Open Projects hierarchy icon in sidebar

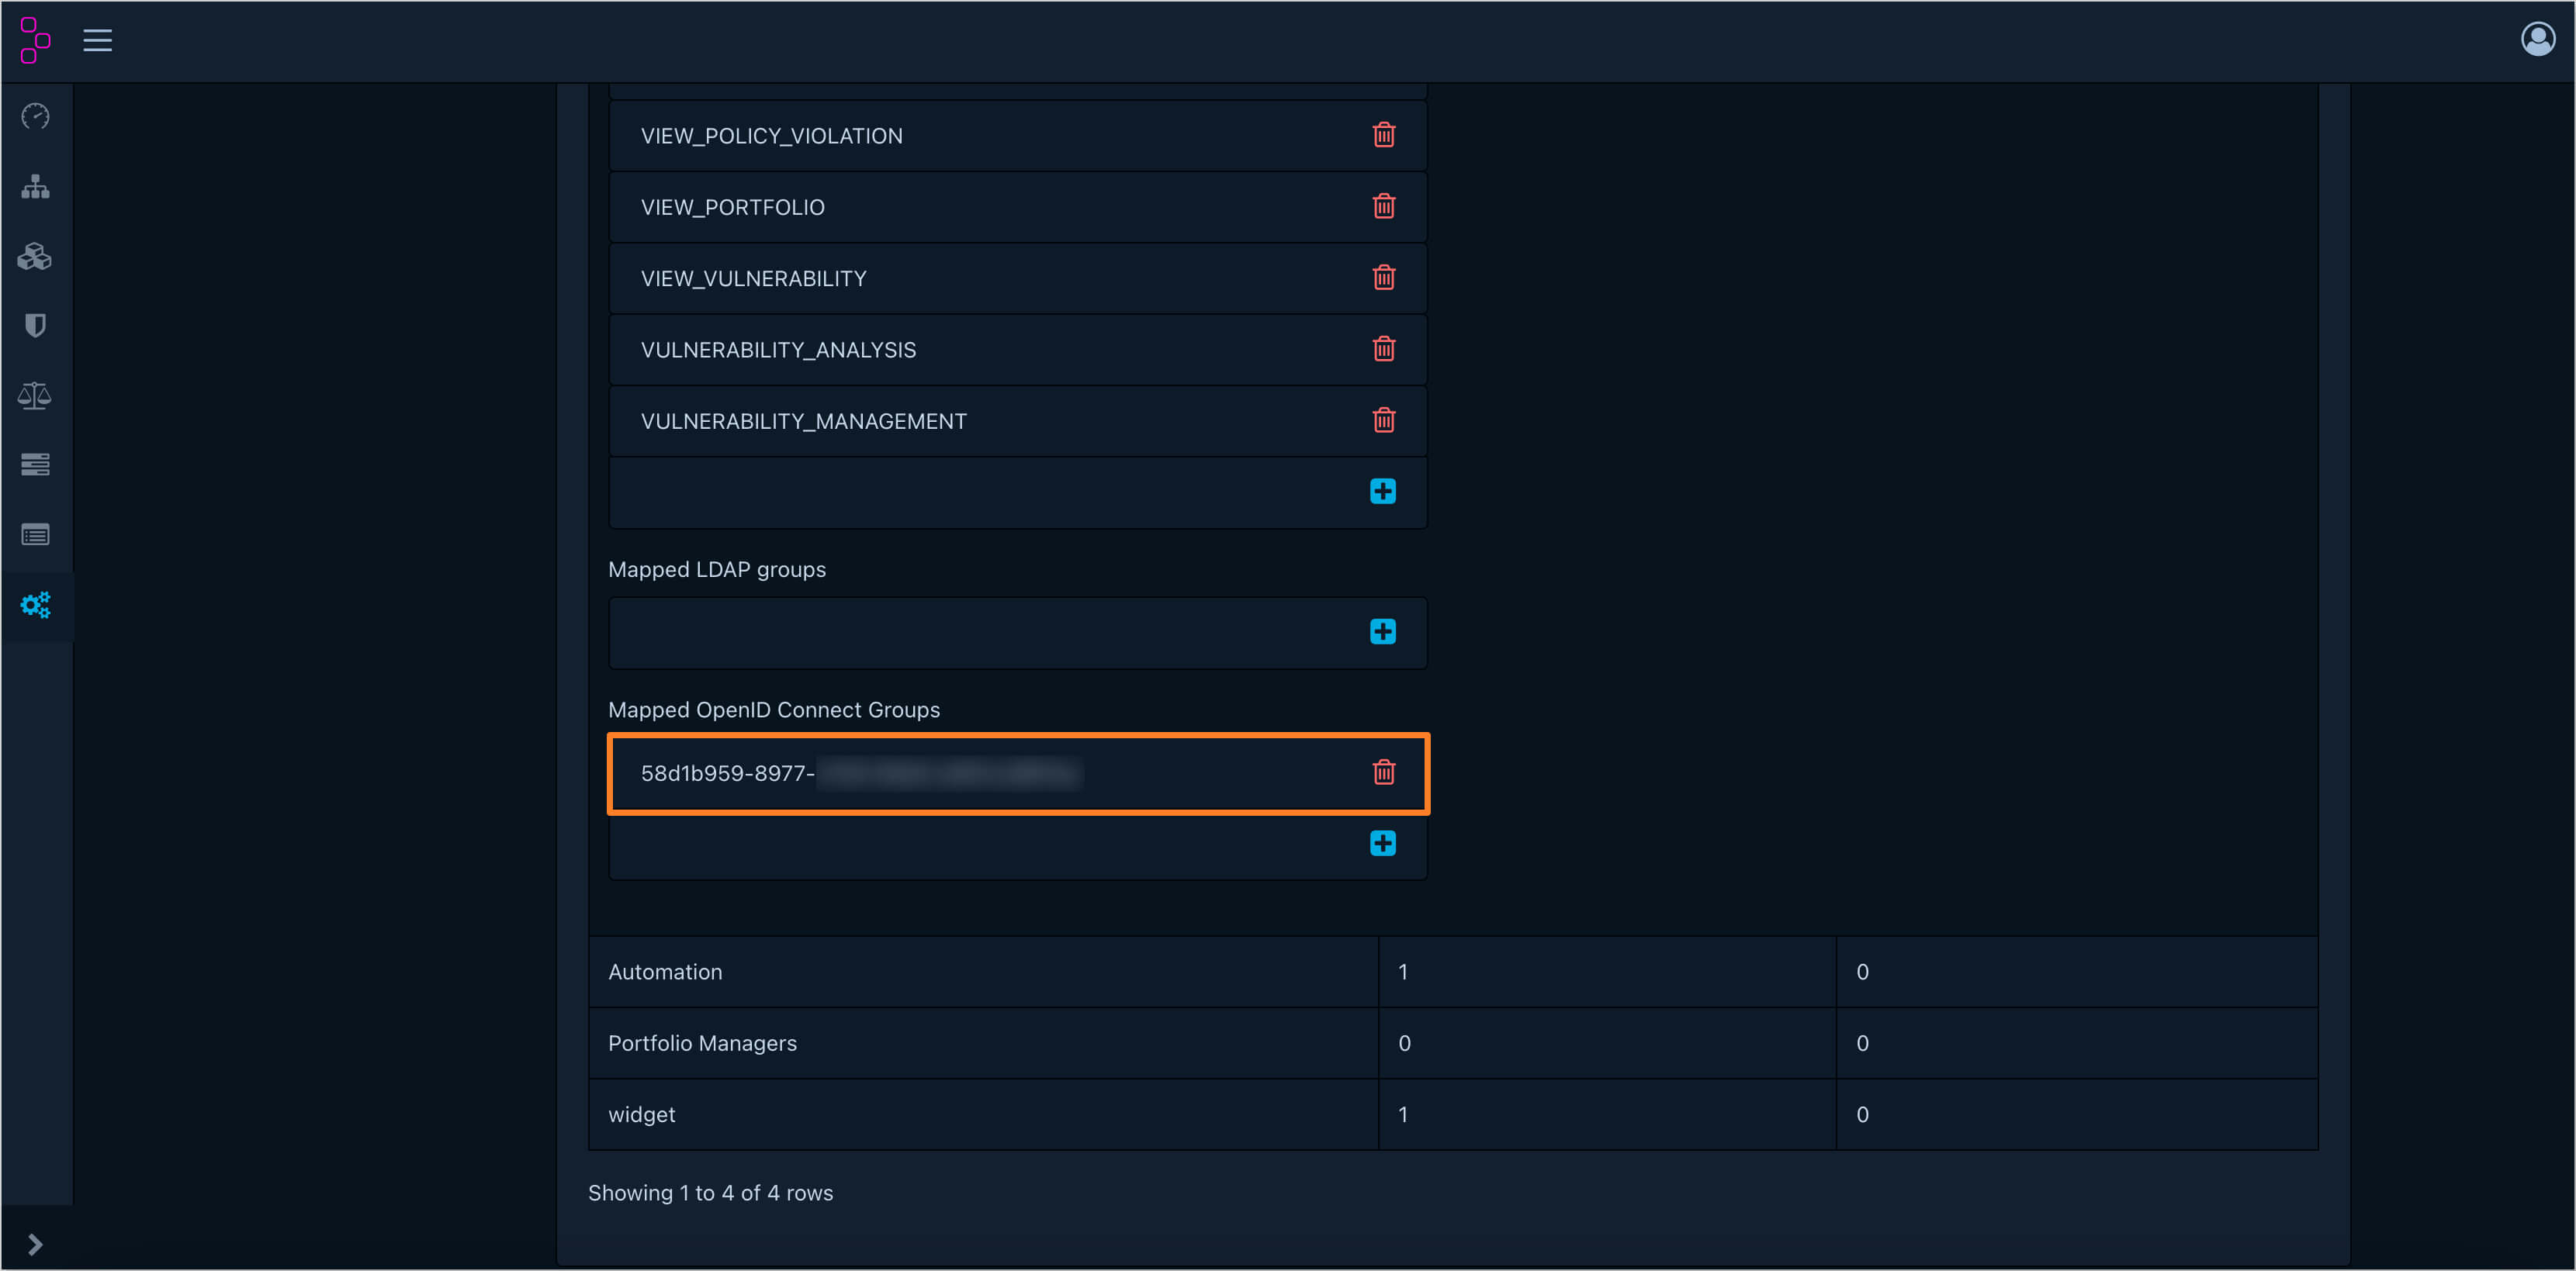tap(36, 187)
